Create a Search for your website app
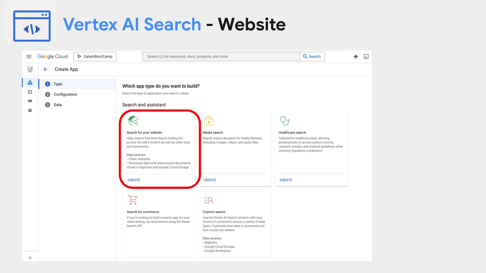This screenshot has height=273, width=486. tap(134, 180)
